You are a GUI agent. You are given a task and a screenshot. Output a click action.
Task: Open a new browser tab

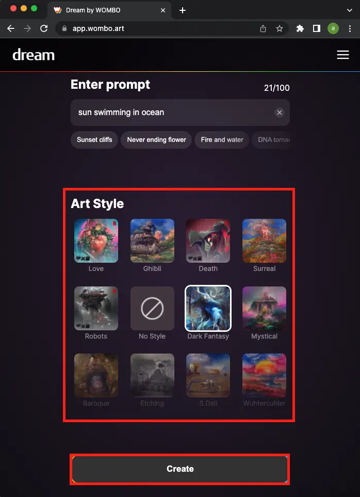(x=183, y=10)
